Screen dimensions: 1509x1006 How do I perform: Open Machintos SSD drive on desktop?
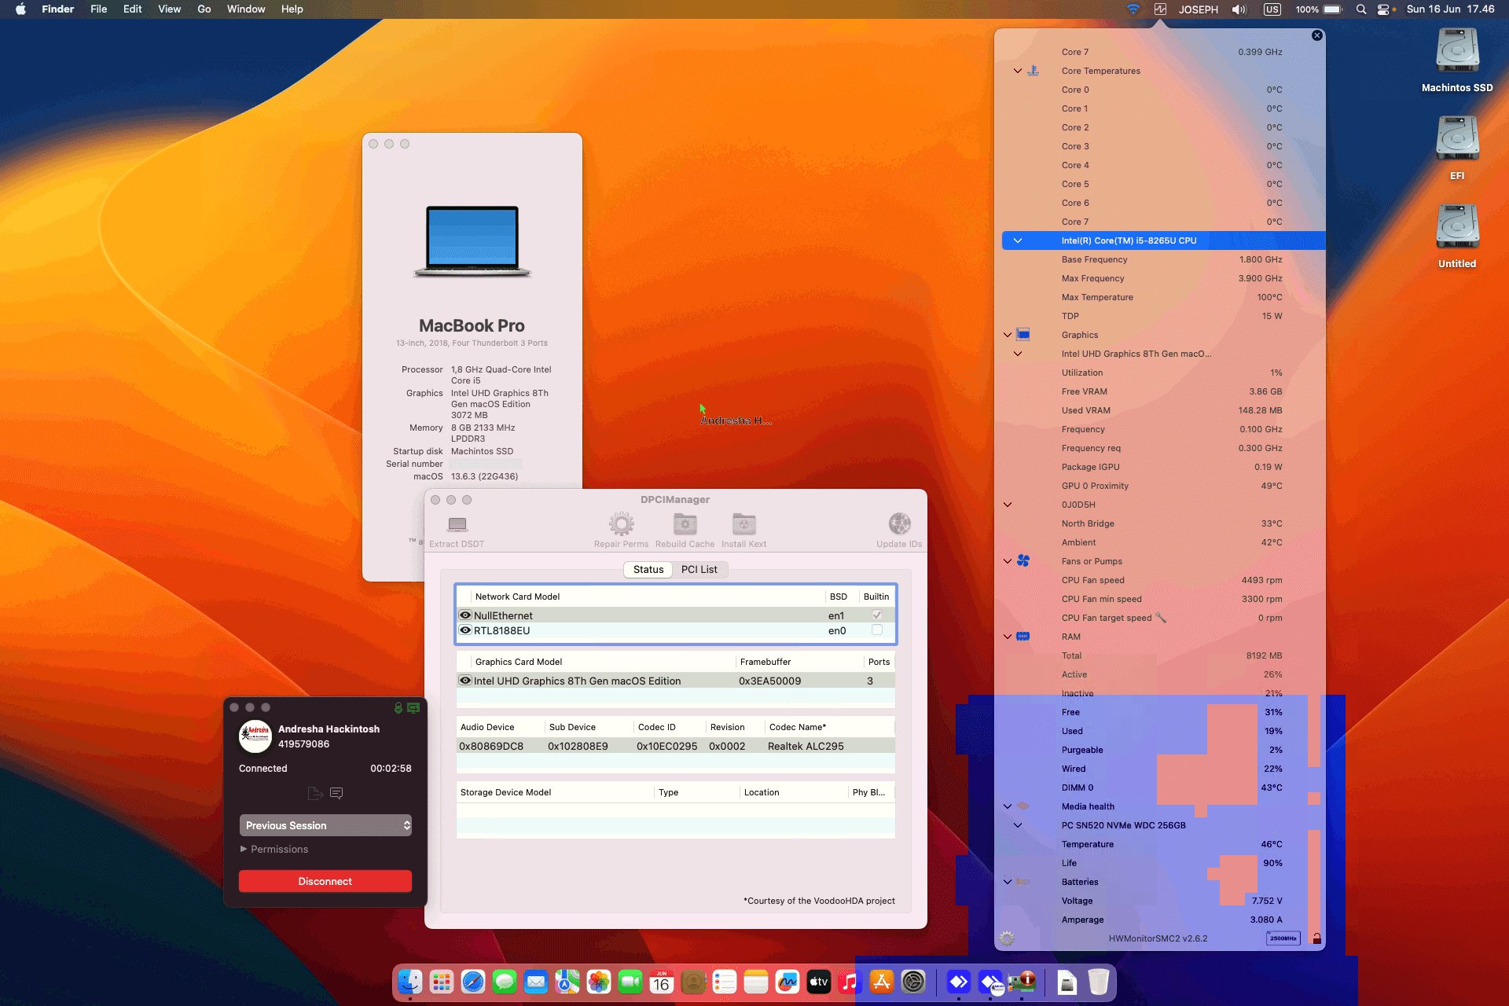pyautogui.click(x=1457, y=60)
